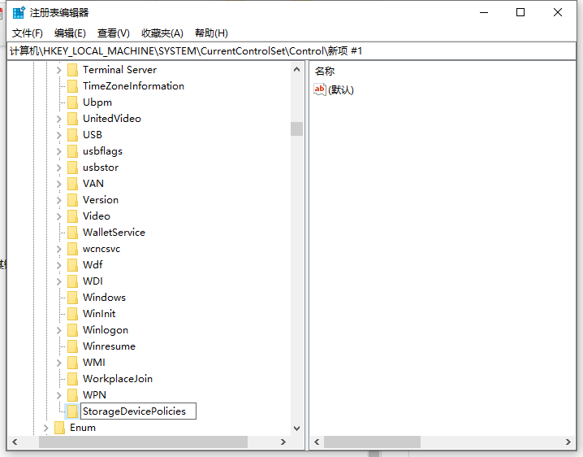
Task: Click the USB key folder icon
Action: point(72,135)
